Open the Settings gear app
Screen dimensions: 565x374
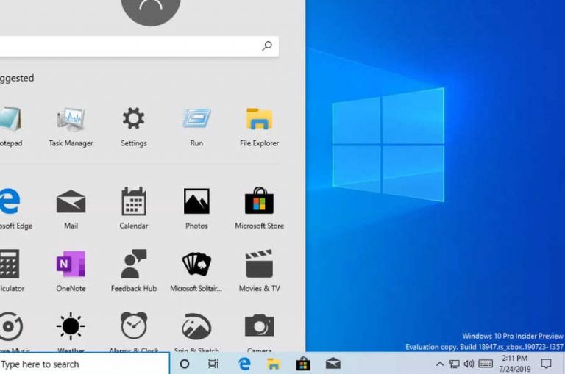pyautogui.click(x=134, y=127)
